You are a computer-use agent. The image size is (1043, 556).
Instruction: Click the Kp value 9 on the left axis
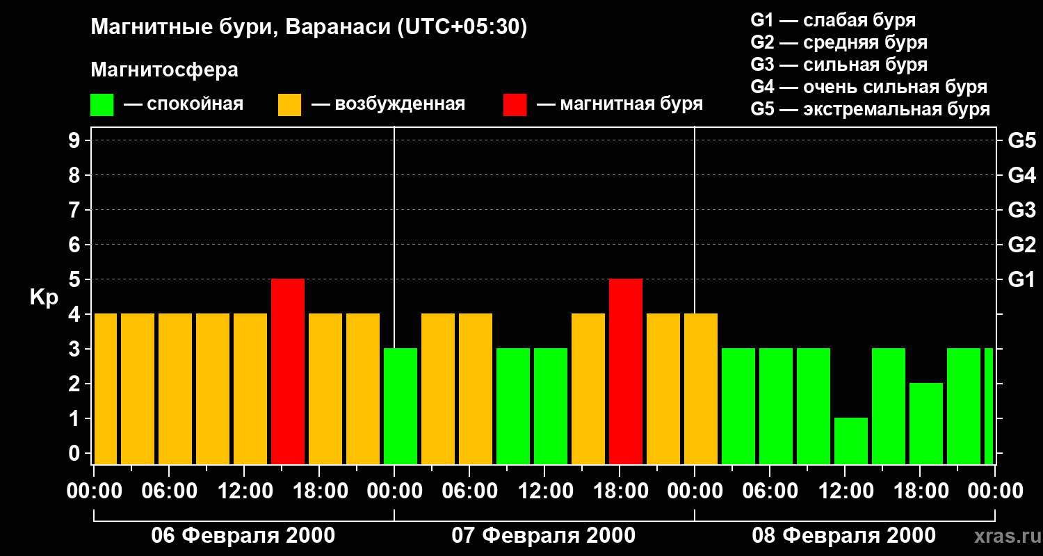[75, 141]
